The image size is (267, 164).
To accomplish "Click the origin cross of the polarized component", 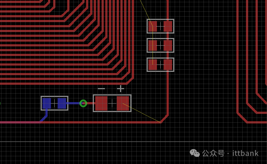I will 112,103.
